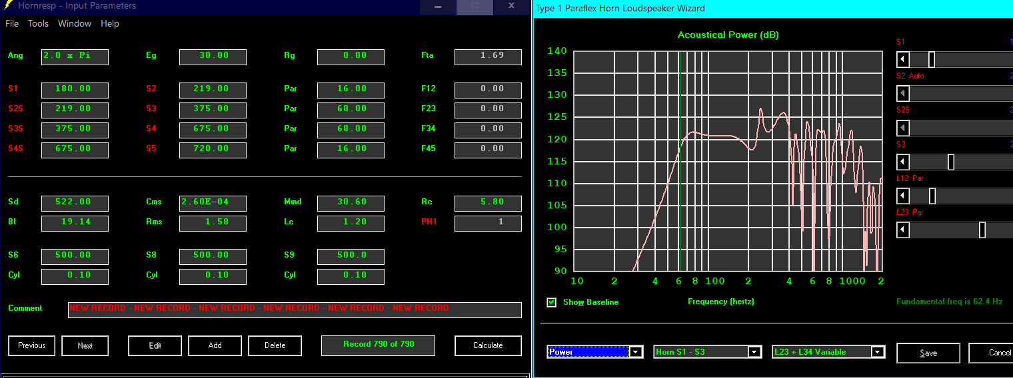Click the S3 slider thumb
This screenshot has height=378, width=1013.
coord(951,162)
